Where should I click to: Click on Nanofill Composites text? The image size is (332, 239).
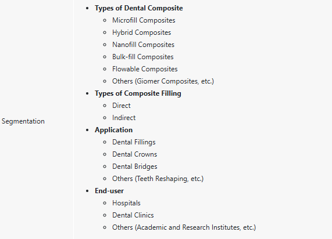pyautogui.click(x=144, y=45)
